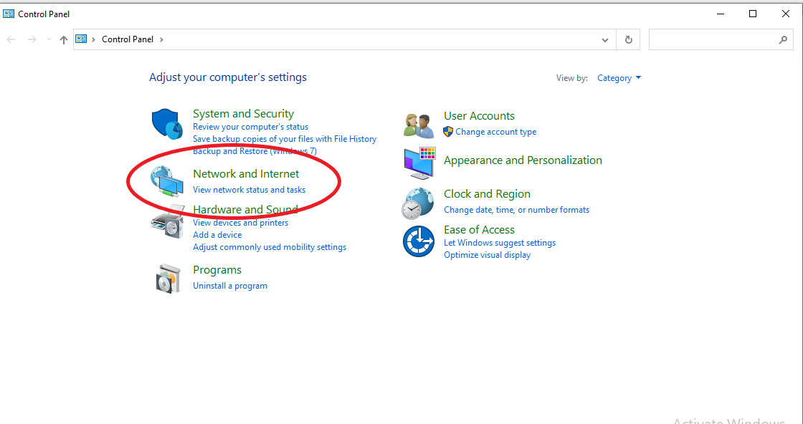The image size is (803, 424).
Task: Click the Clock and Region globe icon
Action: tap(419, 203)
